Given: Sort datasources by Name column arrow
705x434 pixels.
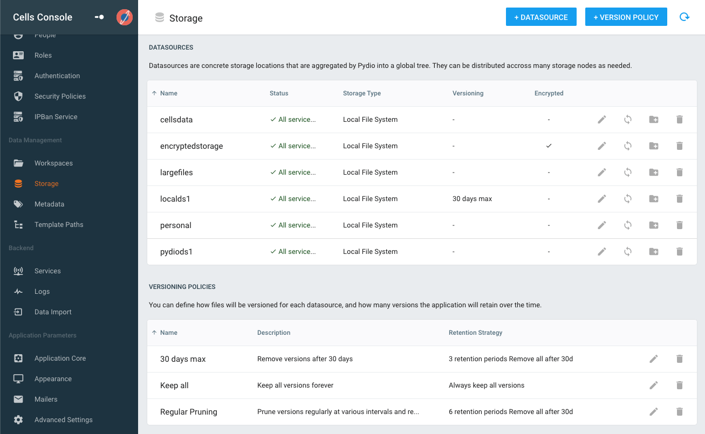Looking at the screenshot, I should point(154,93).
